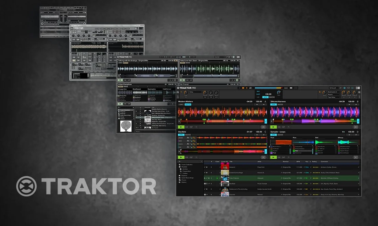Screen dimensions: 378x226
Task: Toggle QUANT in the master clock panel
Action: [258, 94]
